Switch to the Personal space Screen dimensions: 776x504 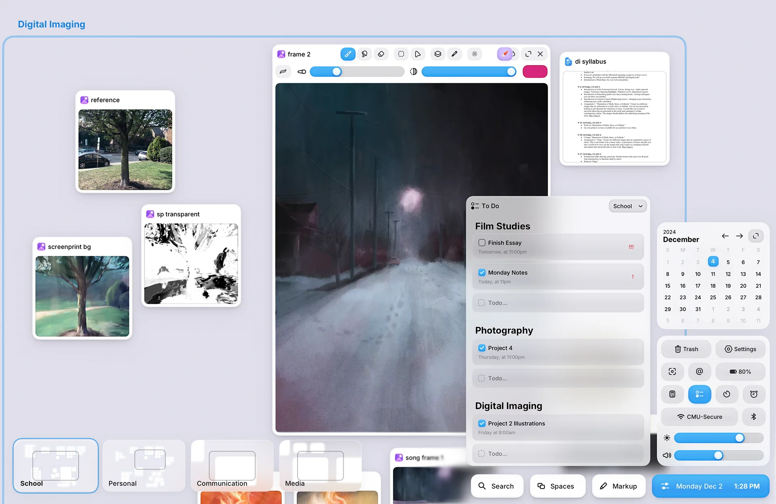pos(144,466)
